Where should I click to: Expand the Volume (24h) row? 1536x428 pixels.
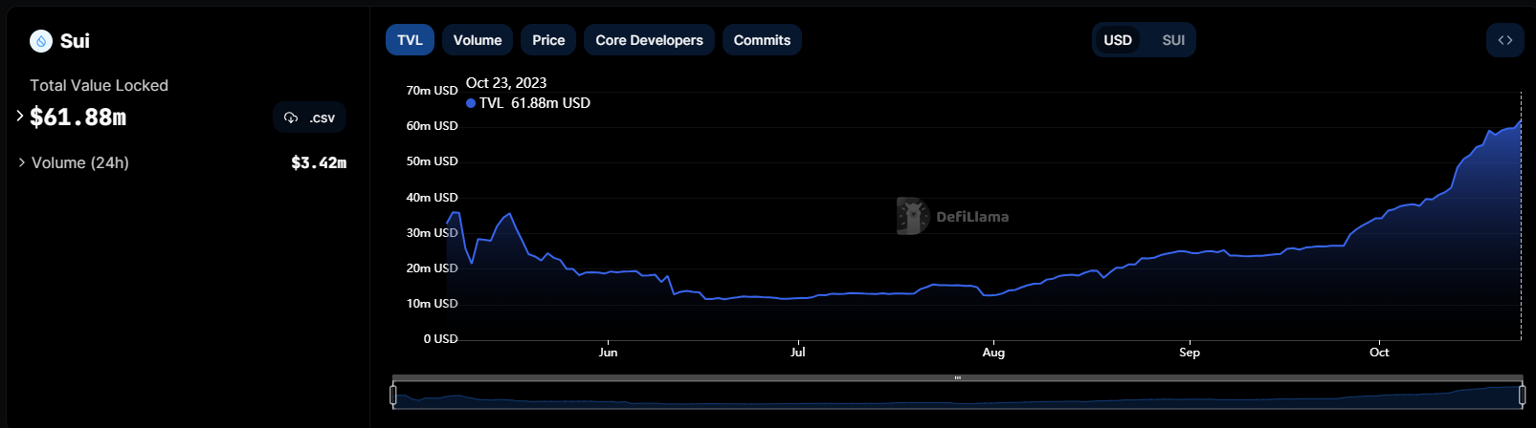coord(22,162)
